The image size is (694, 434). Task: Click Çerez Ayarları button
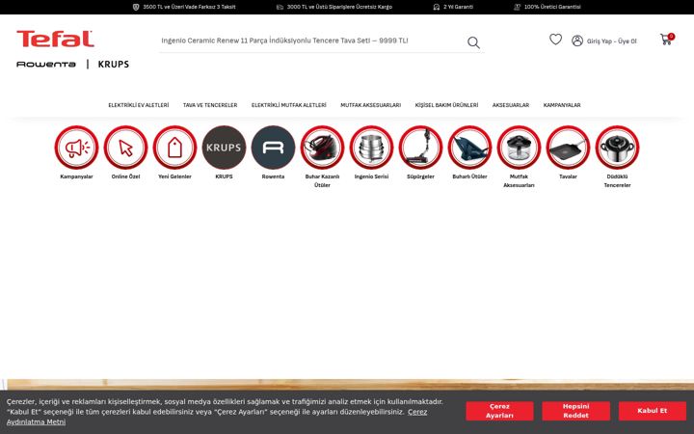pyautogui.click(x=499, y=411)
